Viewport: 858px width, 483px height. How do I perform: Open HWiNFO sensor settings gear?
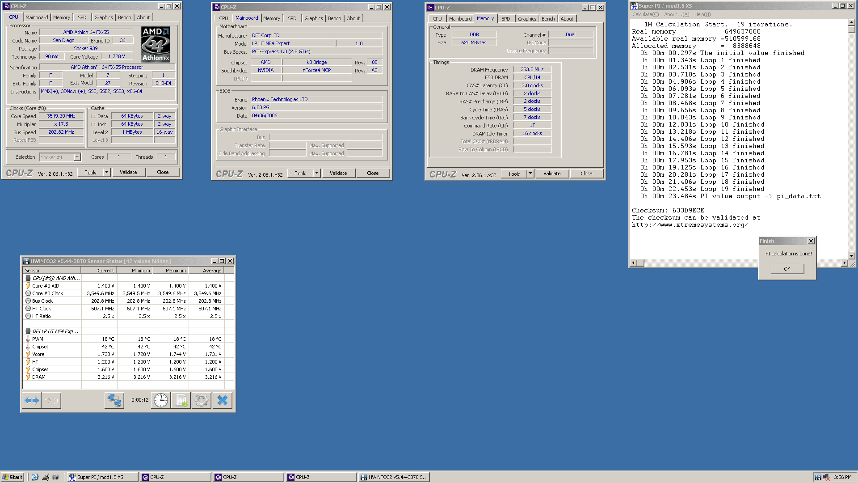tap(202, 400)
